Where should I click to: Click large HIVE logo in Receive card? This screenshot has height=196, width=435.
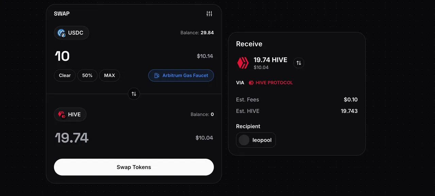coord(243,63)
